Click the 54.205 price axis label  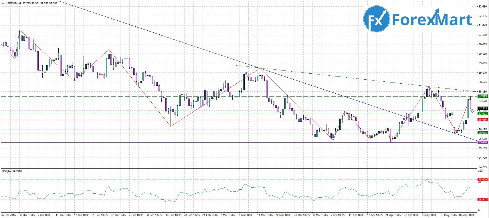[483, 167]
